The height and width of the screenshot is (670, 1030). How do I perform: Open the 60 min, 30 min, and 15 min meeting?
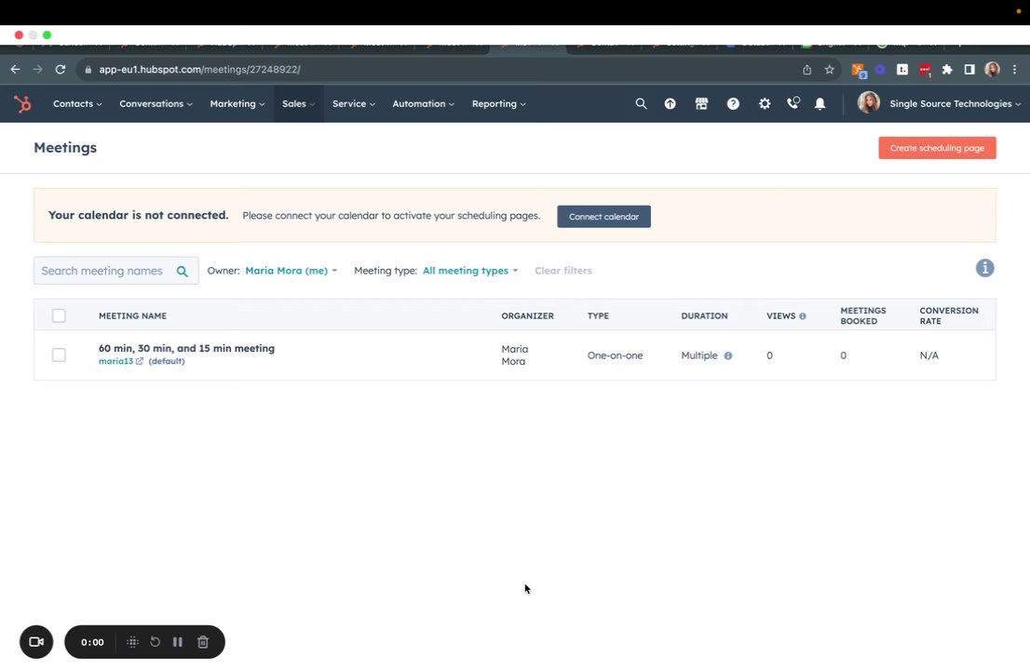186,348
